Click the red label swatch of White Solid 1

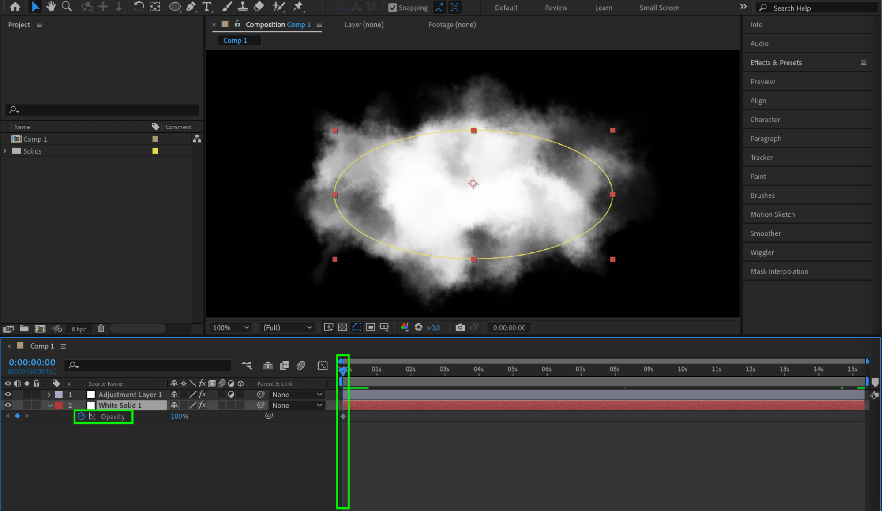coord(59,405)
